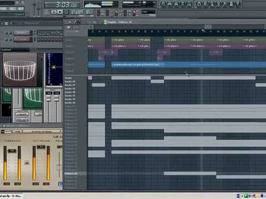
Task: Click the L2 Threshold value box
Action: (x=12, y=151)
